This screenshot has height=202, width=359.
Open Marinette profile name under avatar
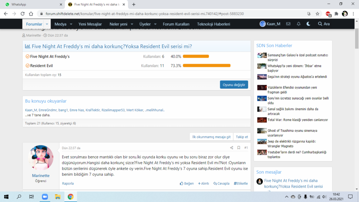41,175
